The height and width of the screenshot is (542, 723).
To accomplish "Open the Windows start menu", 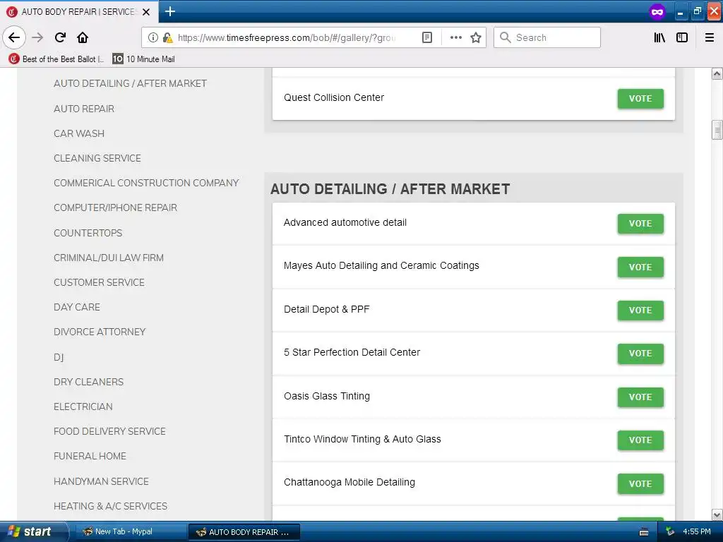I will [33, 531].
